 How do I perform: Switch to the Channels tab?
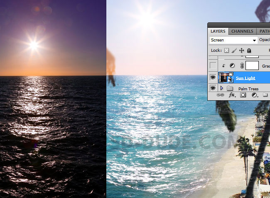pyautogui.click(x=242, y=31)
